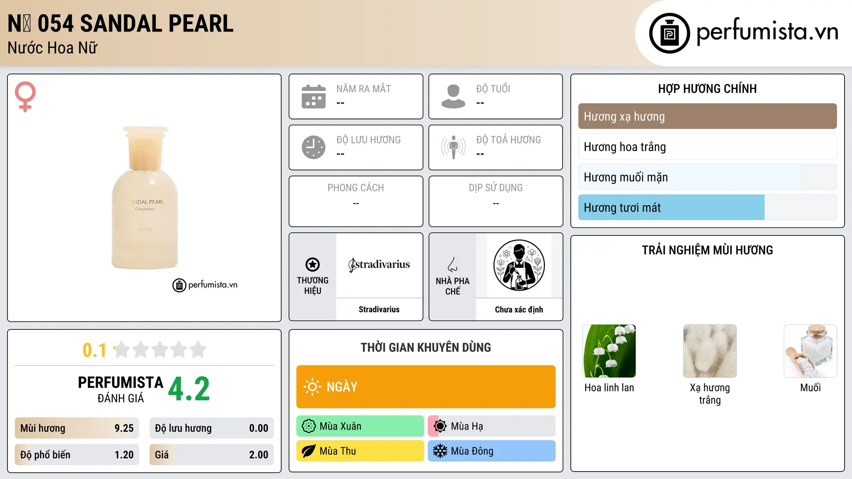Click the perfumer illustration circle icon
This screenshot has height=479, width=852.
(x=519, y=265)
